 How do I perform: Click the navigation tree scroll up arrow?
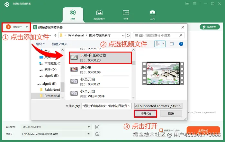[63, 50]
